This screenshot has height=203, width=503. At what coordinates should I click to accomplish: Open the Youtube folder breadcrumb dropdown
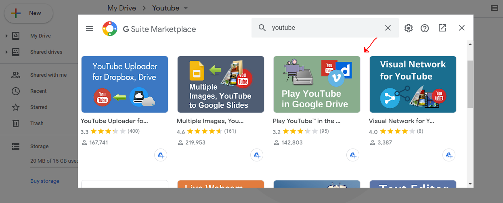tap(186, 8)
